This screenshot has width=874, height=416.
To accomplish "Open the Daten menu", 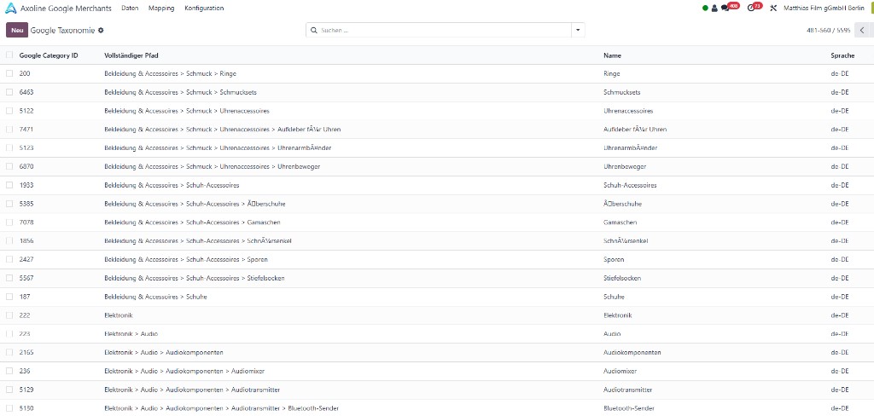I will coord(130,9).
